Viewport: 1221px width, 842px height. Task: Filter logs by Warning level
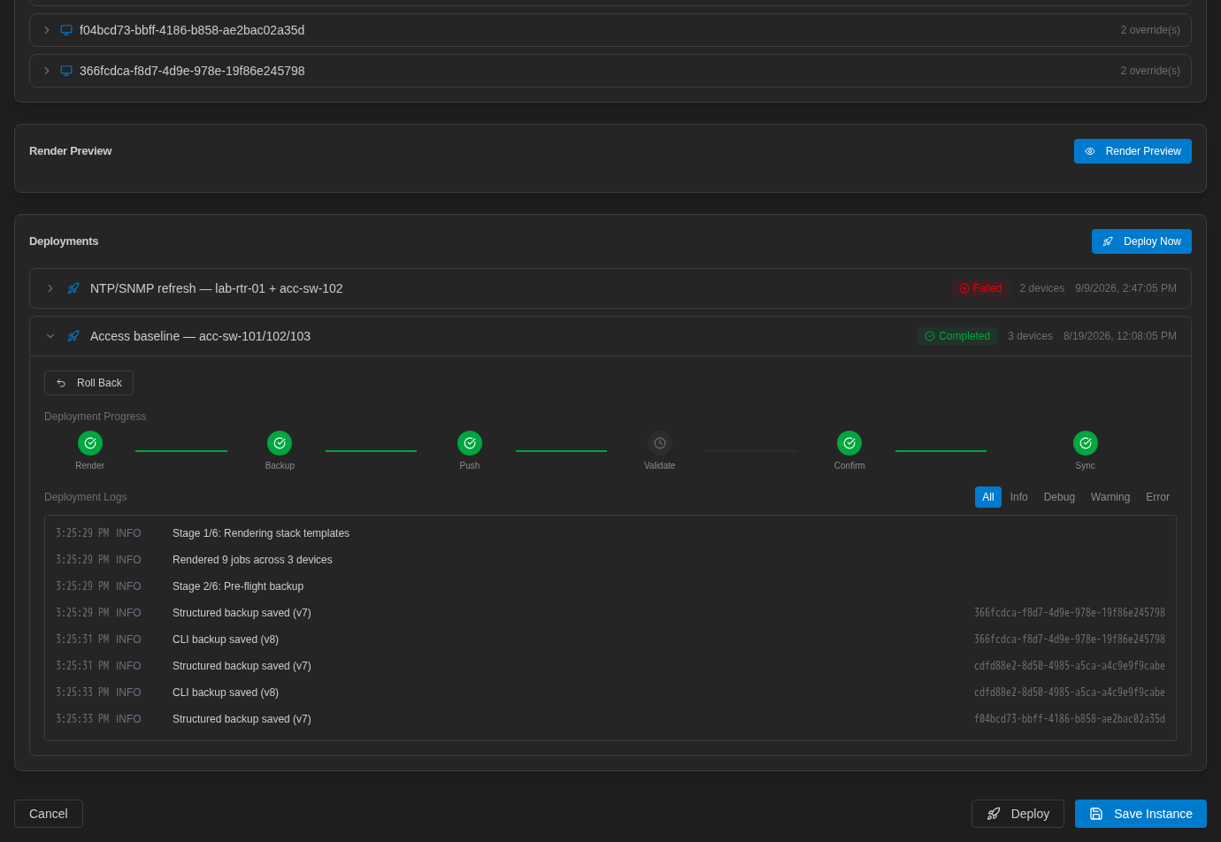click(1110, 497)
